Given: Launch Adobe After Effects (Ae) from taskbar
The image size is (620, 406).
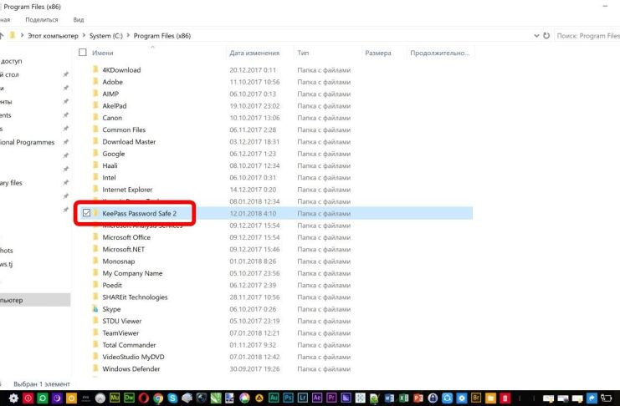Looking at the screenshot, I should tap(317, 398).
